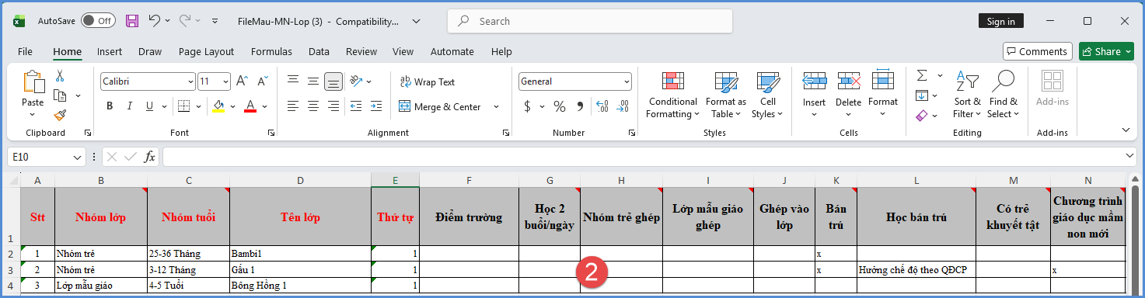Toggle the AutoSave switch
Viewport: 1145px width, 298px height.
point(98,21)
